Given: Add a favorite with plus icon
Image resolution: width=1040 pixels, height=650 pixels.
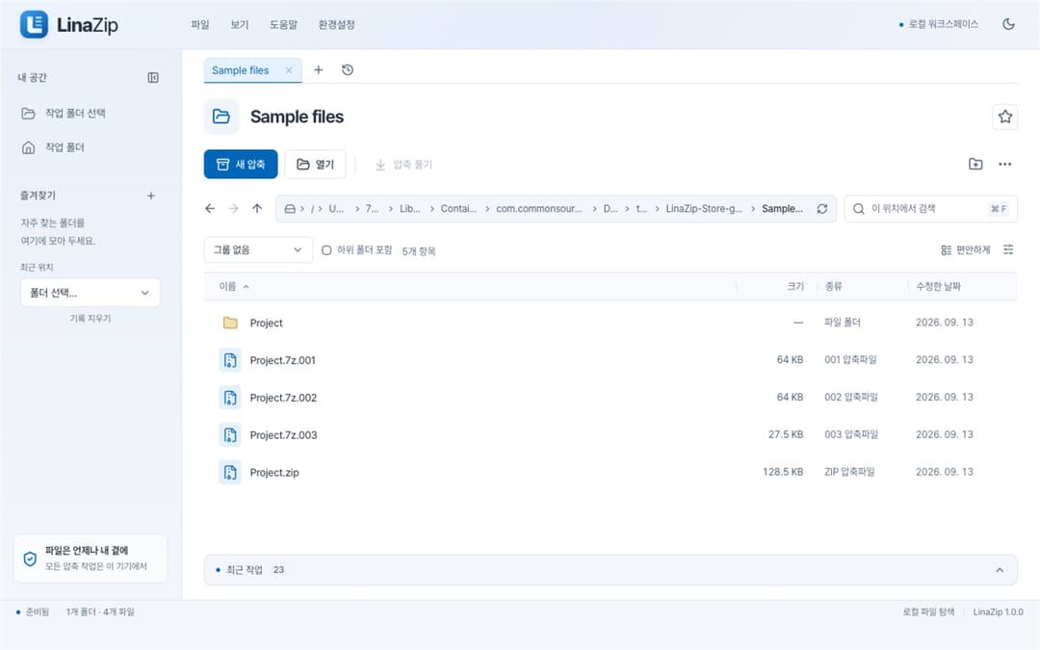Looking at the screenshot, I should tap(150, 195).
